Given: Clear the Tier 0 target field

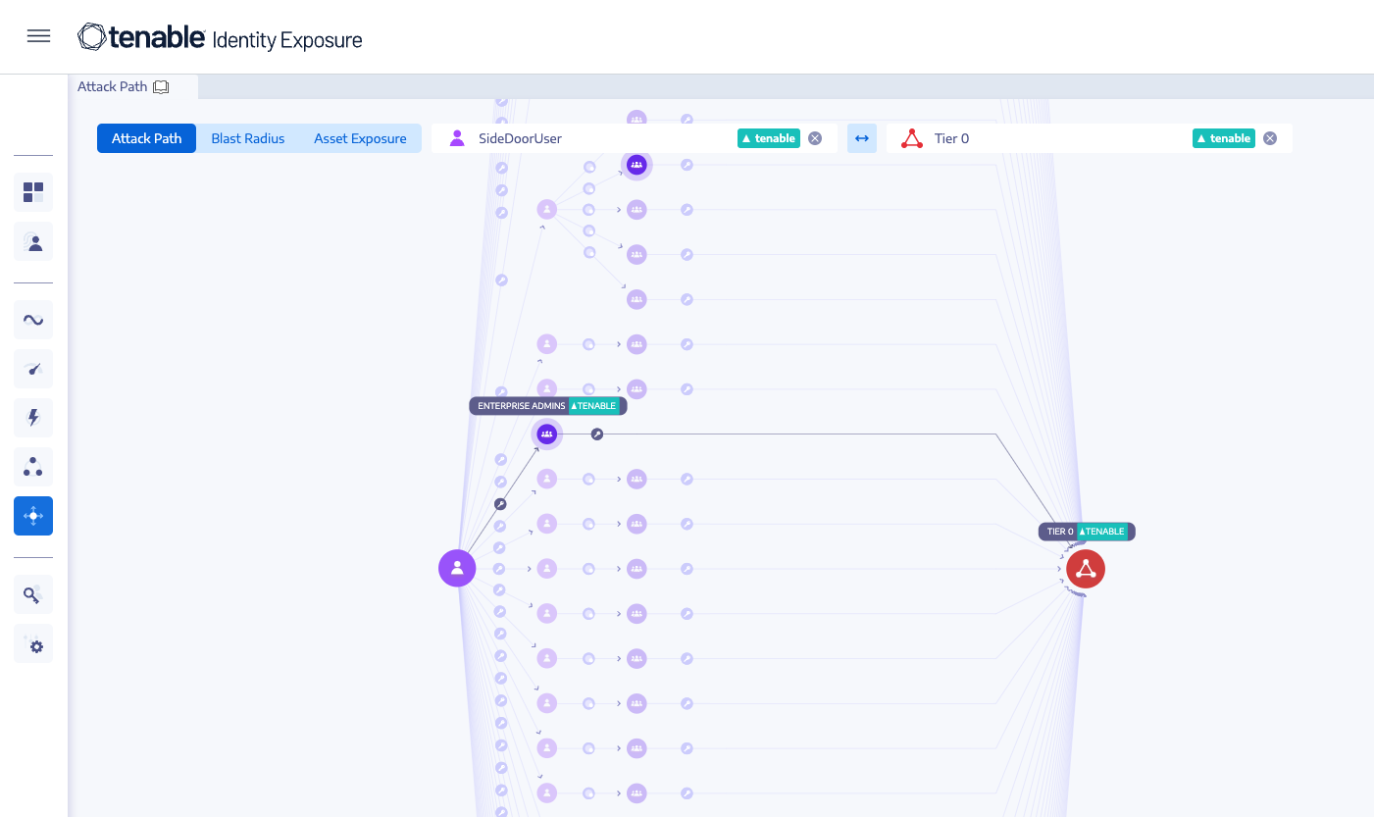Looking at the screenshot, I should (x=1270, y=138).
